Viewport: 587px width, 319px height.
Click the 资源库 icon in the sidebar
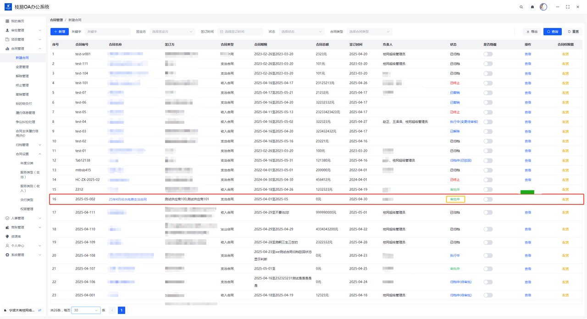[x=7, y=236]
